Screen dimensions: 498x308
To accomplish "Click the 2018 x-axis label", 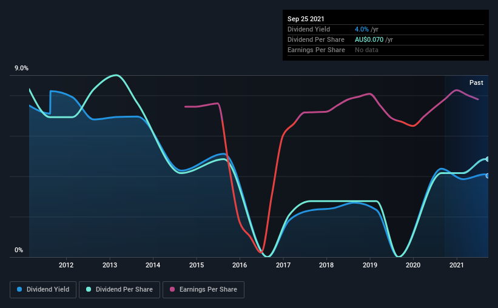I will pyautogui.click(x=326, y=265).
